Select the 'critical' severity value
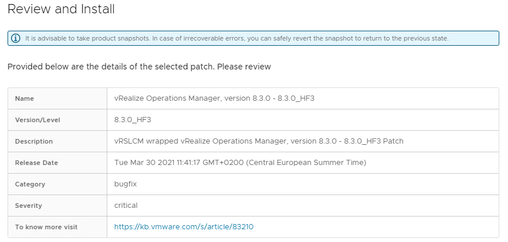Image resolution: width=508 pixels, height=242 pixels. pos(126,206)
